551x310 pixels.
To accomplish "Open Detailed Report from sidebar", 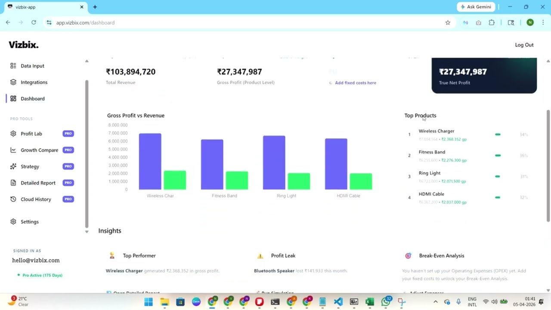I will tap(38, 183).
